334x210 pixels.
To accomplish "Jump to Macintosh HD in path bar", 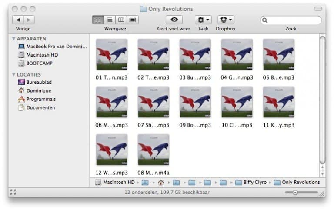I will coord(115,182).
